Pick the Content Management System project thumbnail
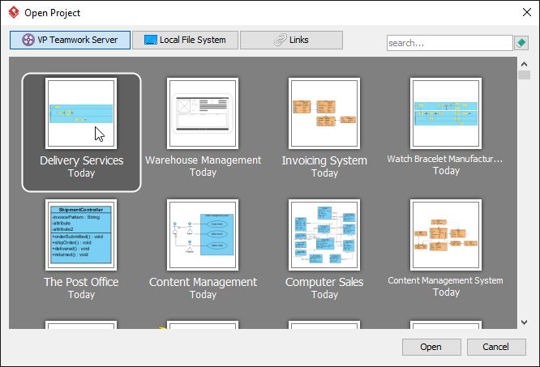 point(446,235)
